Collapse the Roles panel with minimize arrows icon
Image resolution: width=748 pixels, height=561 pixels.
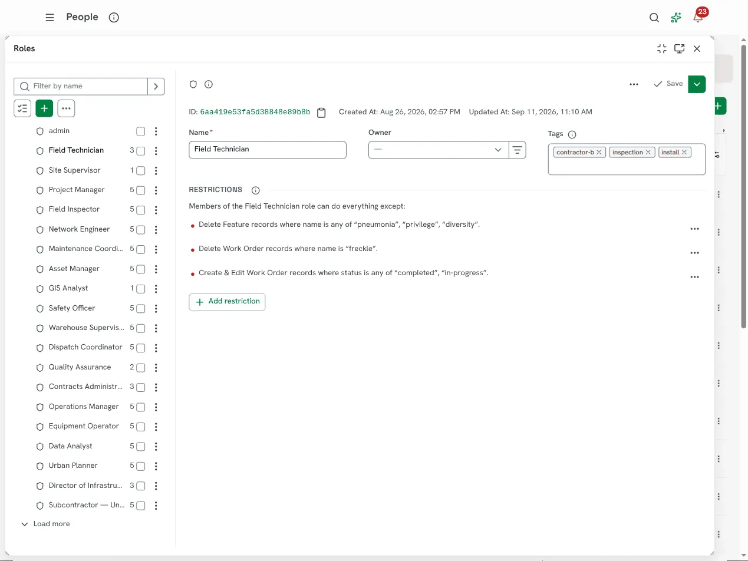pos(662,49)
